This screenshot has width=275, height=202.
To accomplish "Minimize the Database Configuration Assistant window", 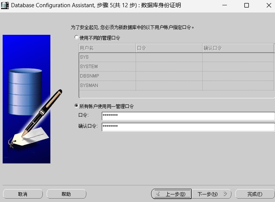I will point(225,5).
